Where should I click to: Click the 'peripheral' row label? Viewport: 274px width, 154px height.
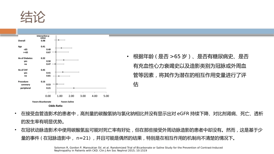[25, 88]
